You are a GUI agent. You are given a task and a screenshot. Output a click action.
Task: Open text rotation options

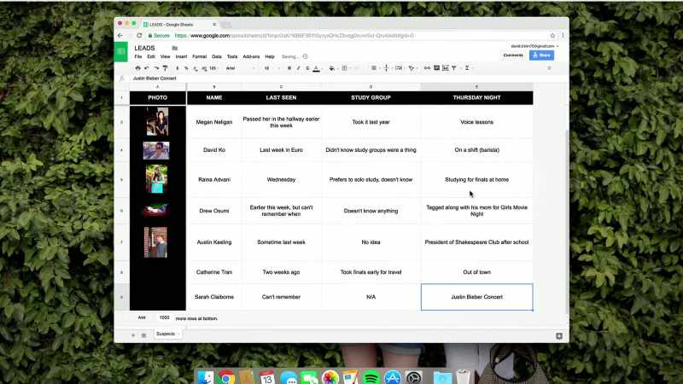click(412, 68)
